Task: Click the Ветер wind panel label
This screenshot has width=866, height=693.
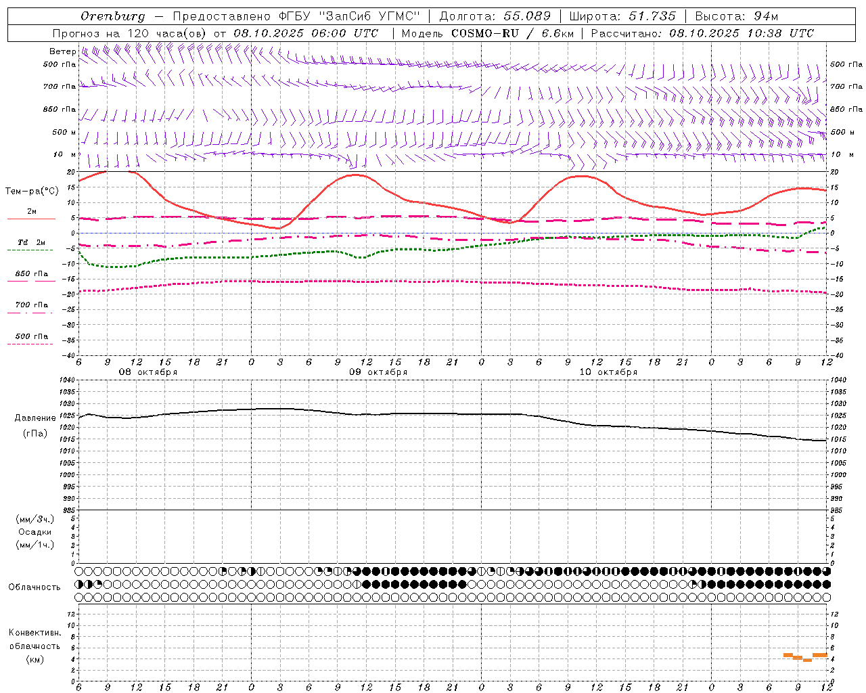Action: 62,51
